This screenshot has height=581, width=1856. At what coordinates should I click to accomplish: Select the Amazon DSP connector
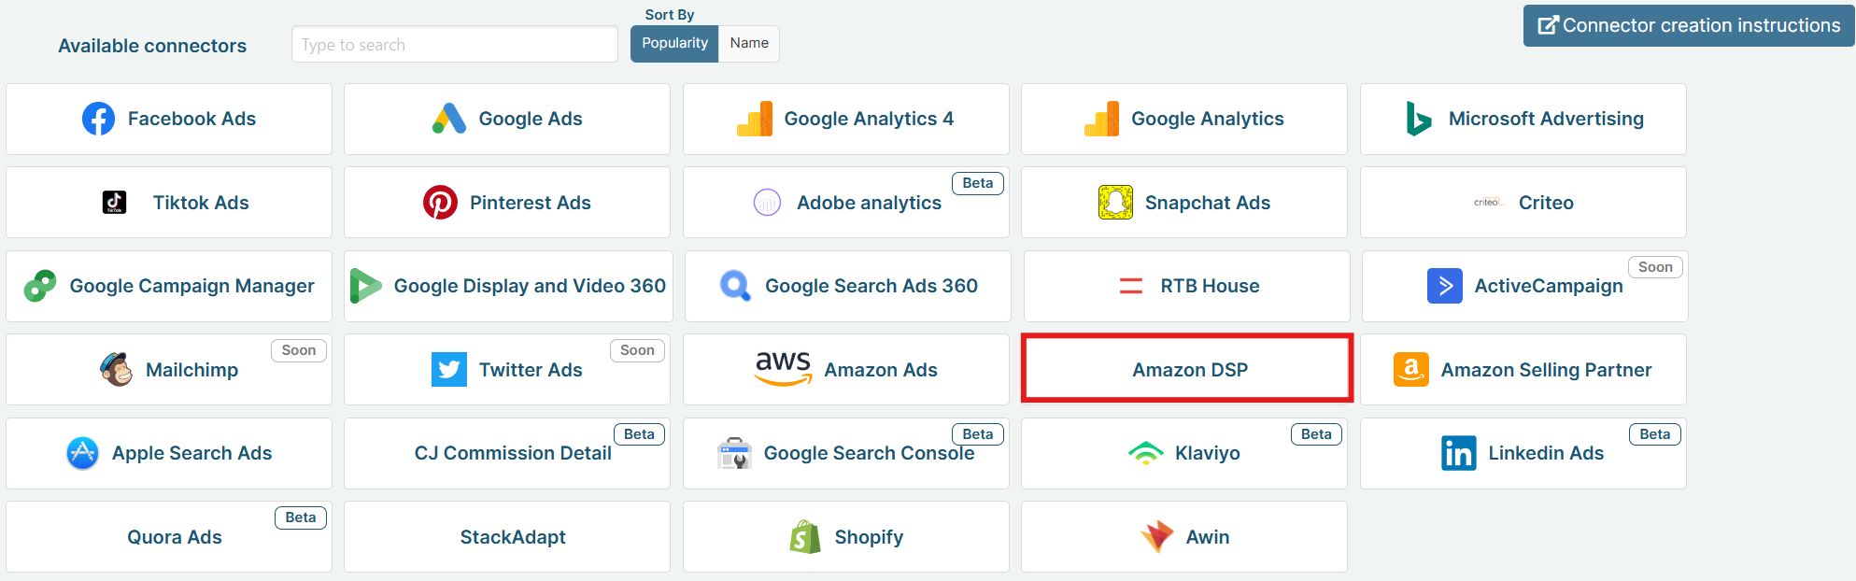(1187, 370)
